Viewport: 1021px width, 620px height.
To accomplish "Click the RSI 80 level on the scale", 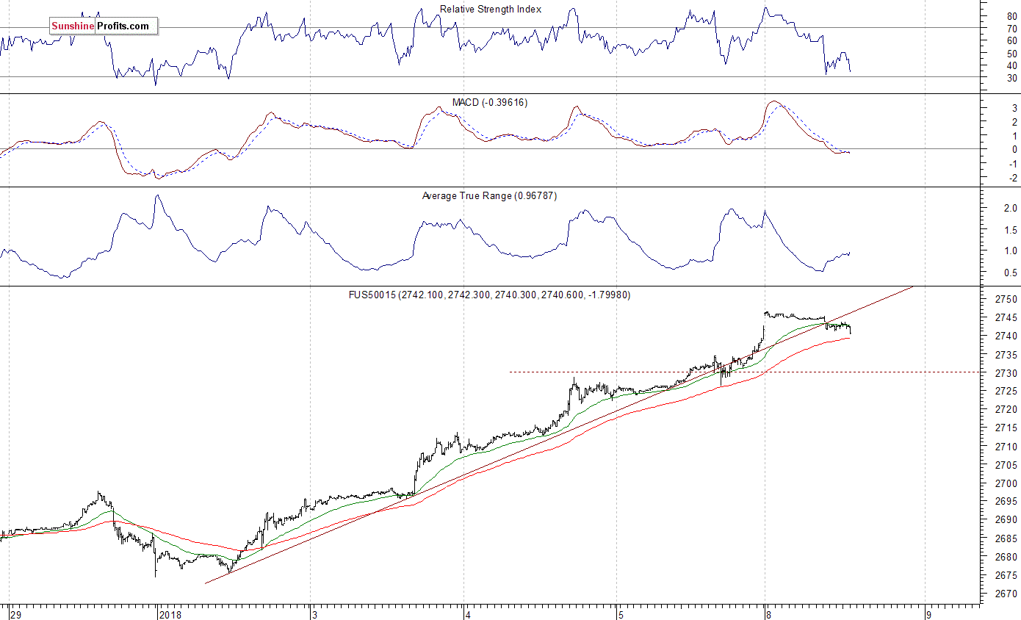I will tap(1011, 16).
